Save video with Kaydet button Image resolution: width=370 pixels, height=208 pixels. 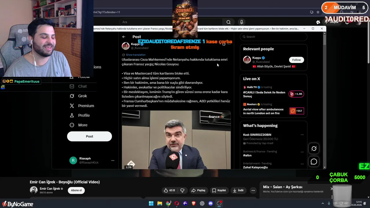pyautogui.click(x=219, y=190)
